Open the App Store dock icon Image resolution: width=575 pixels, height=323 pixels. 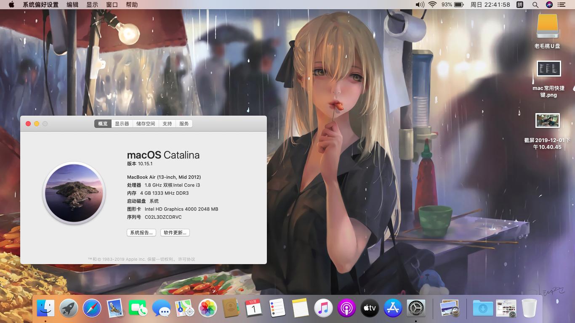click(x=393, y=309)
